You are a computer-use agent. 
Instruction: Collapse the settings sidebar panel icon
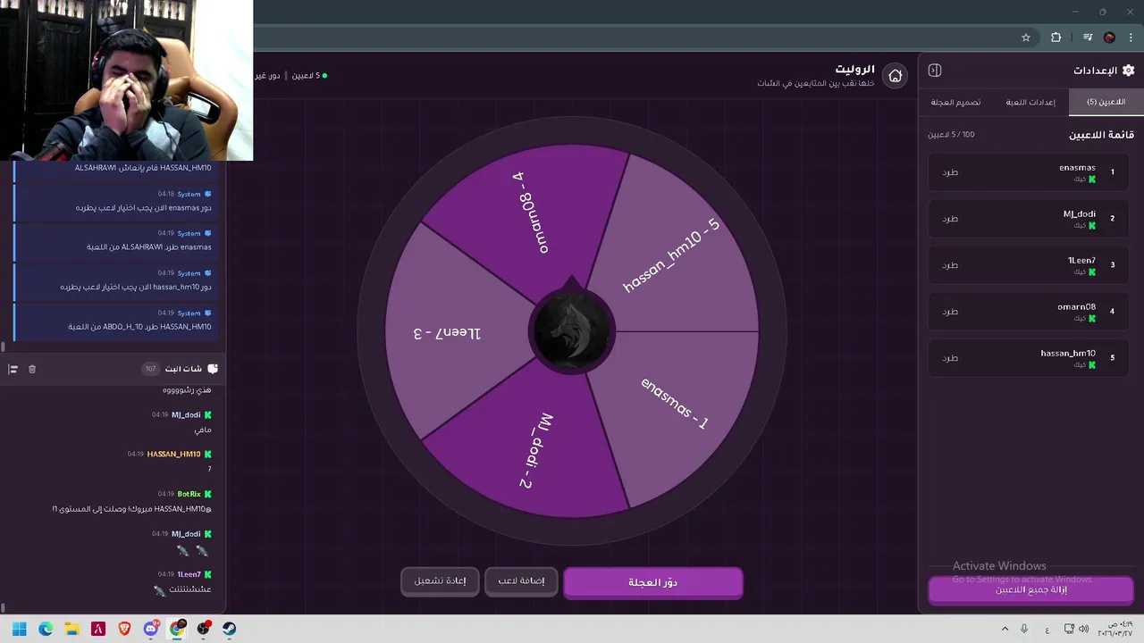[x=935, y=71]
